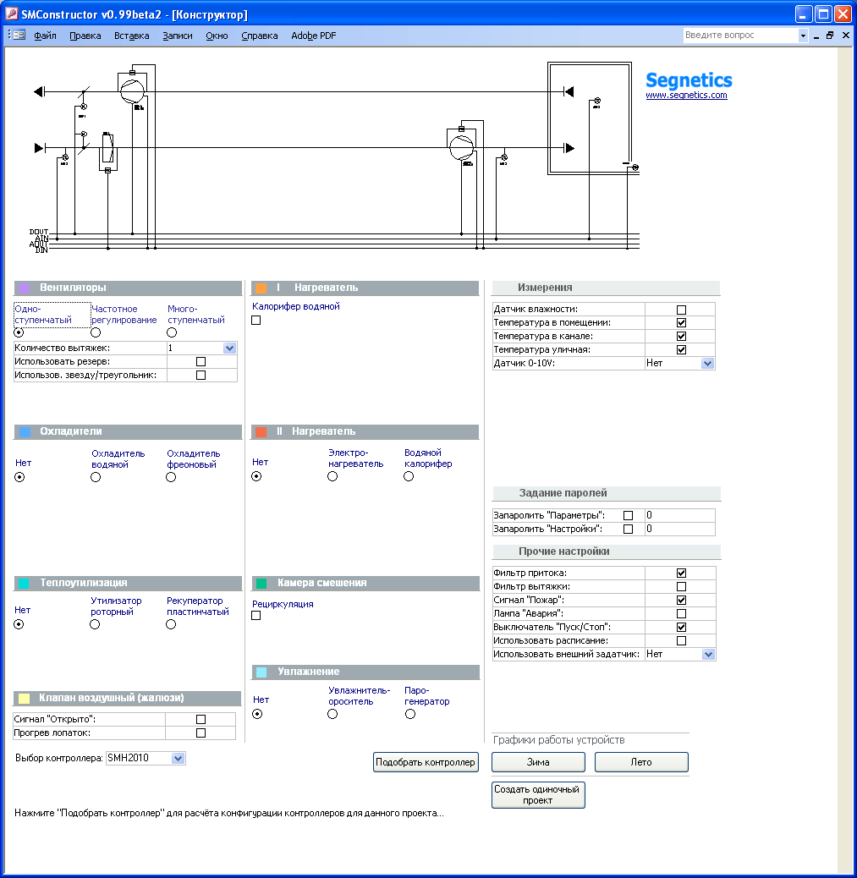
Task: Open the Записи menu
Action: (x=178, y=36)
